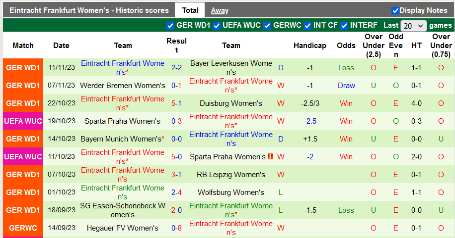Open the Last 20 games dropdown
The image size is (455, 238).
[x=413, y=26]
